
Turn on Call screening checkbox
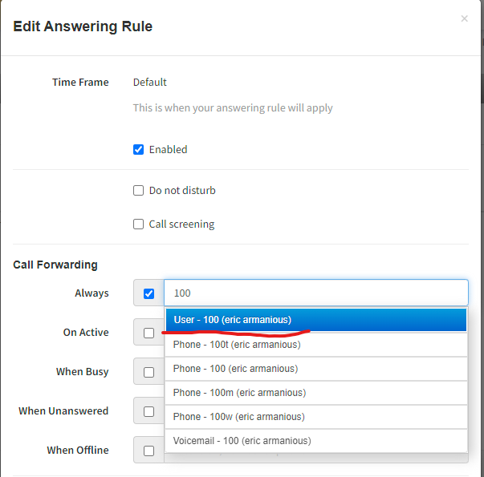[138, 224]
